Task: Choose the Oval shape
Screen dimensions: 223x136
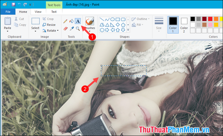Action: (x=112, y=19)
